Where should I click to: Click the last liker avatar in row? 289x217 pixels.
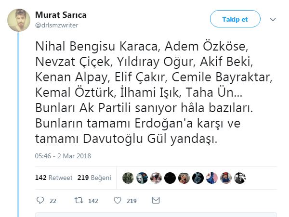pos(240,178)
